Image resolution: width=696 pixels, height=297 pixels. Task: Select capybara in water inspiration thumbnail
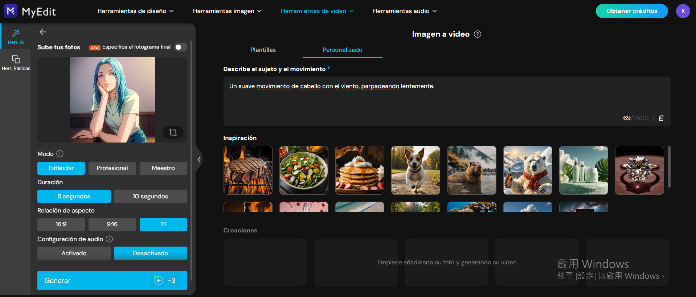pos(472,170)
